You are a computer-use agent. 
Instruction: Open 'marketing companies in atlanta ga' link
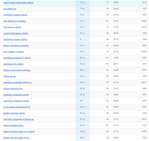(18, 119)
